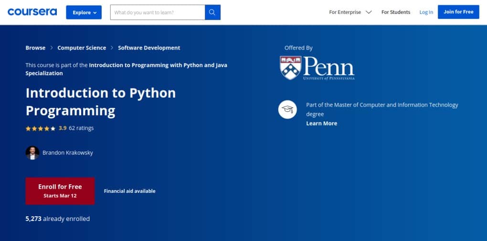Screen dimensions: 487x241
Task: Click the graduation cap degree icon
Action: (x=287, y=110)
